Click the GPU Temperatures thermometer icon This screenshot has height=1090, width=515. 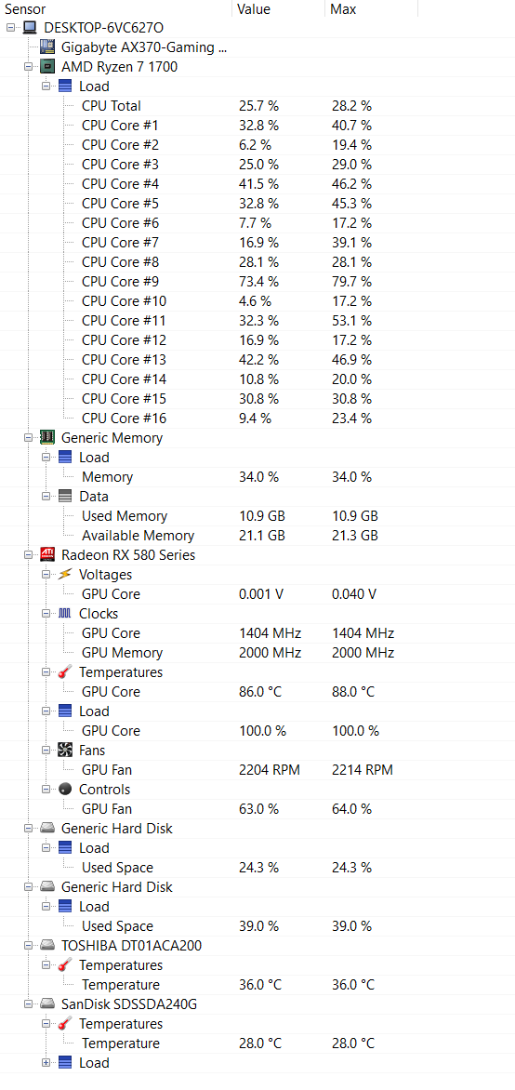pos(65,672)
